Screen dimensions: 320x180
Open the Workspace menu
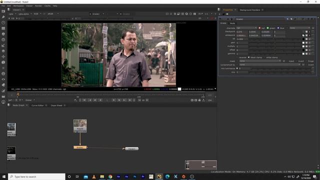click(18, 6)
